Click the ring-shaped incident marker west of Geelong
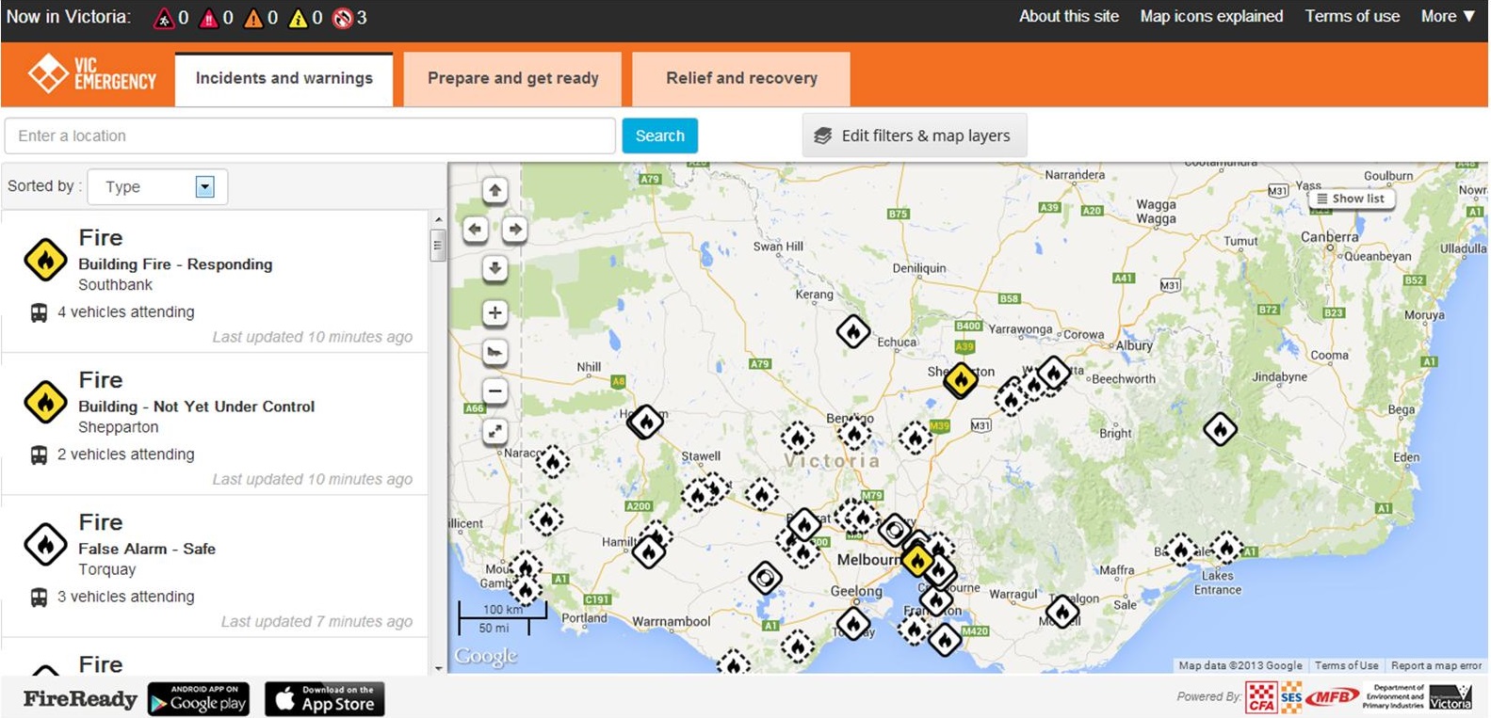 765,578
